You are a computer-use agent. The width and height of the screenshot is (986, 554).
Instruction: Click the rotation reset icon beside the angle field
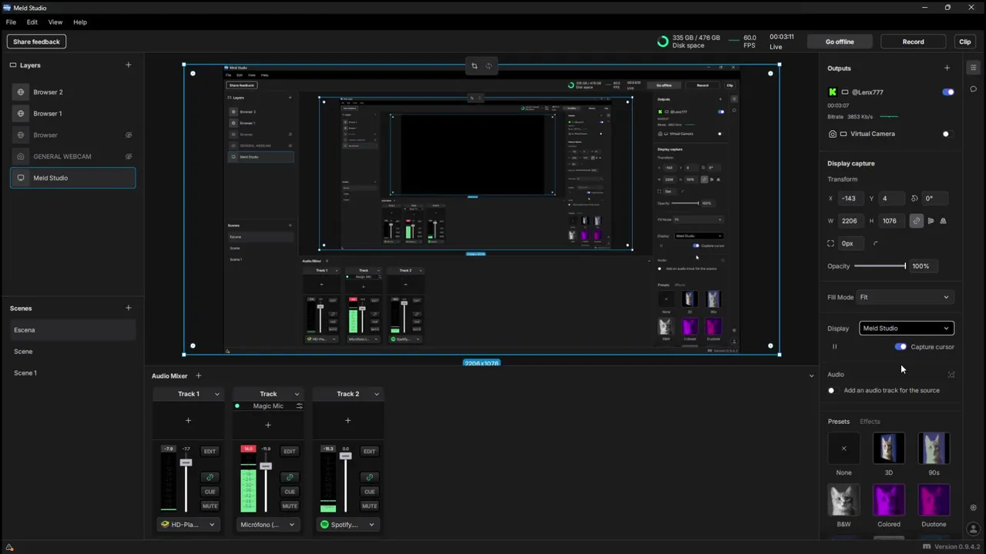(914, 199)
